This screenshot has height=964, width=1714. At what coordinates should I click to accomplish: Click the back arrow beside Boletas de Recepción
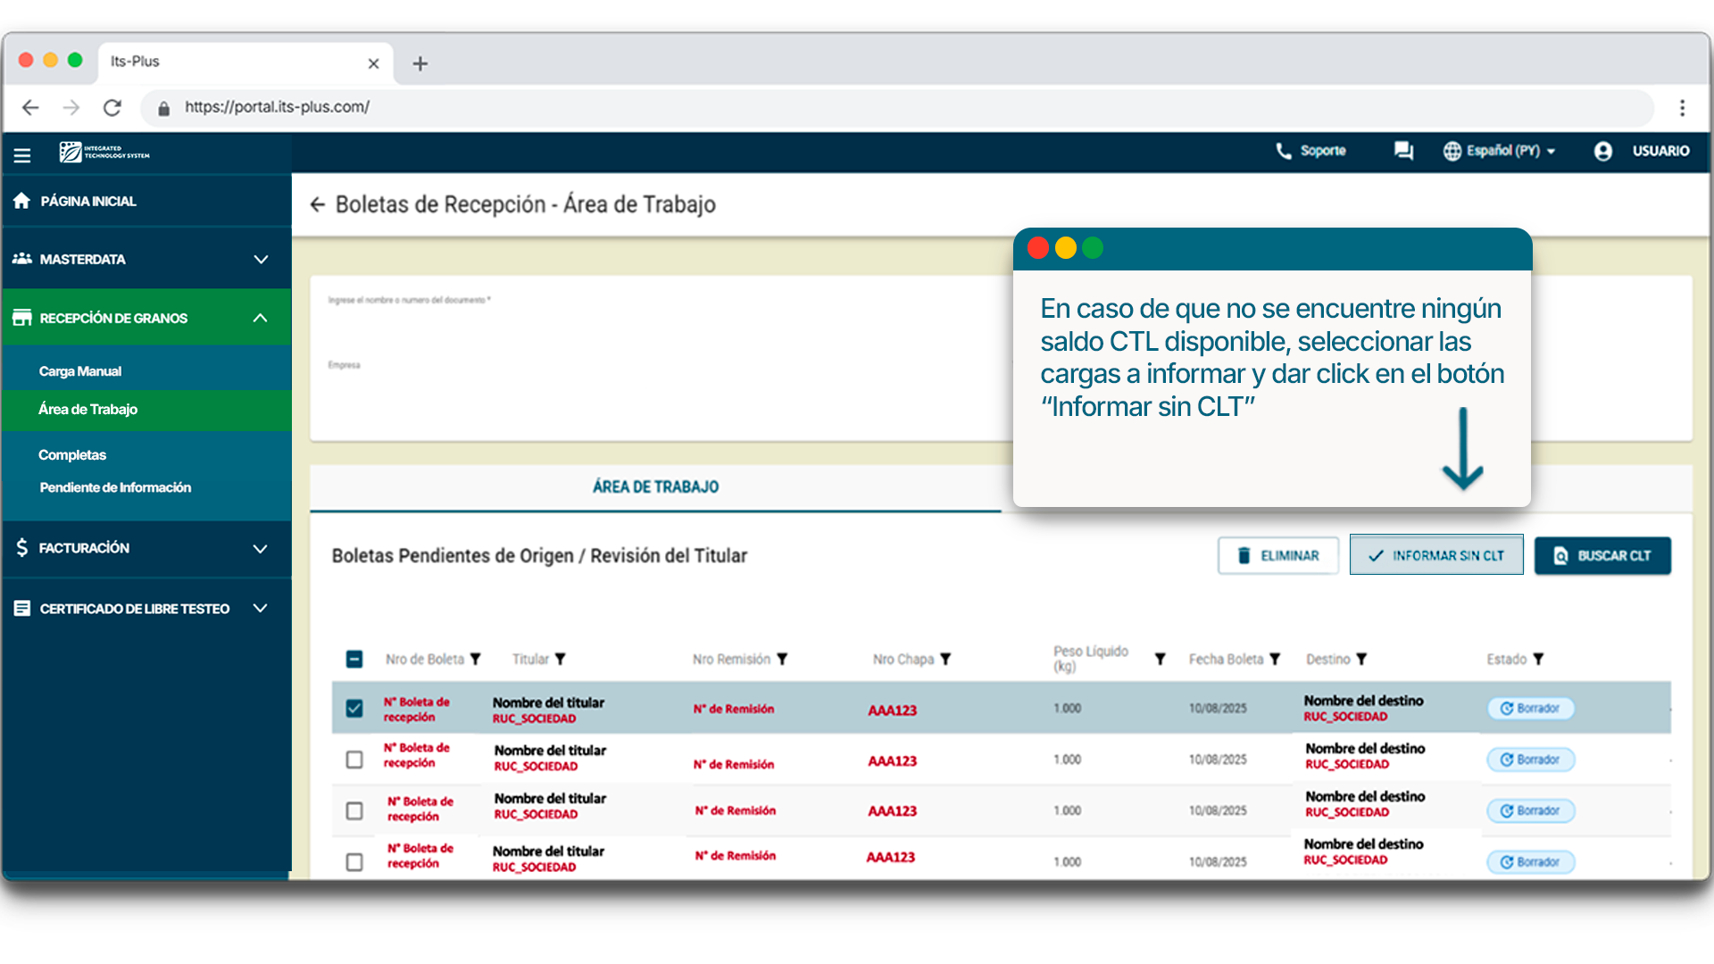click(x=317, y=205)
